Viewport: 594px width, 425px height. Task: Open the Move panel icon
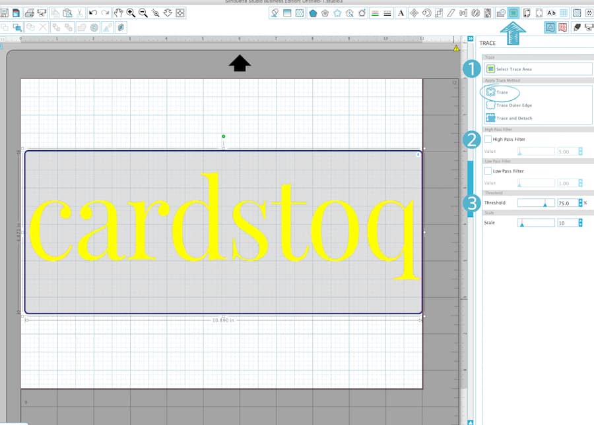click(x=414, y=13)
